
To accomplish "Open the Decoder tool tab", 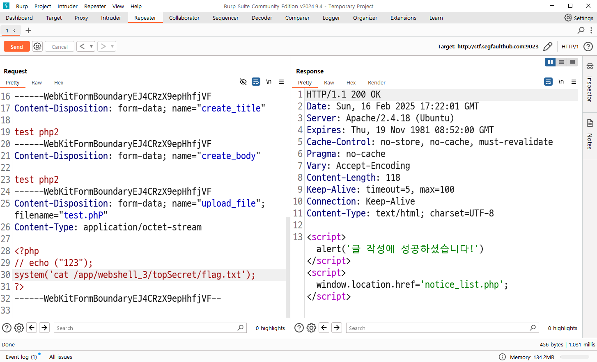I will [262, 18].
